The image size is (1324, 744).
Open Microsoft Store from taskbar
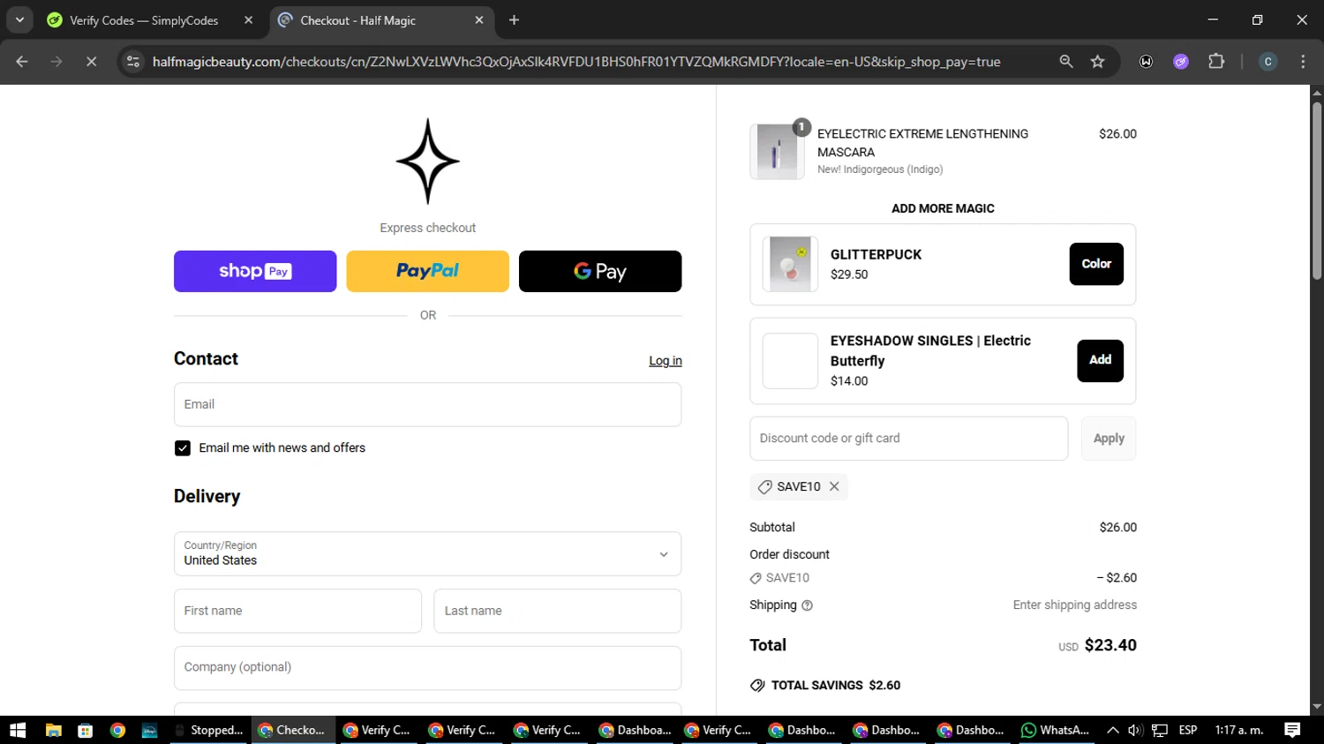click(x=86, y=730)
